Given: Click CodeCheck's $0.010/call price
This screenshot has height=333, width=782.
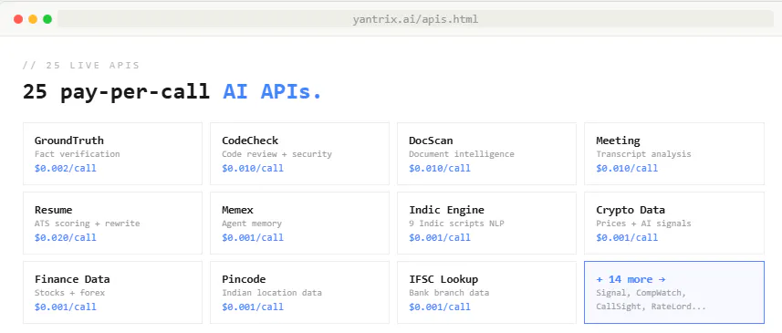Looking at the screenshot, I should tap(253, 168).
